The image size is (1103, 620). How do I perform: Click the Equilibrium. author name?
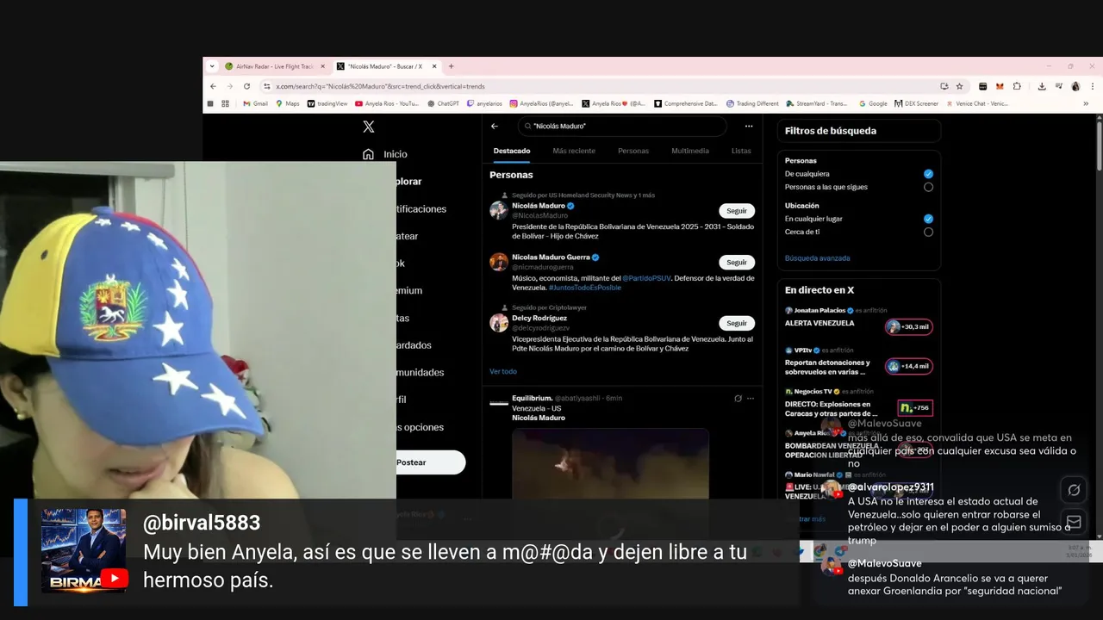532,399
